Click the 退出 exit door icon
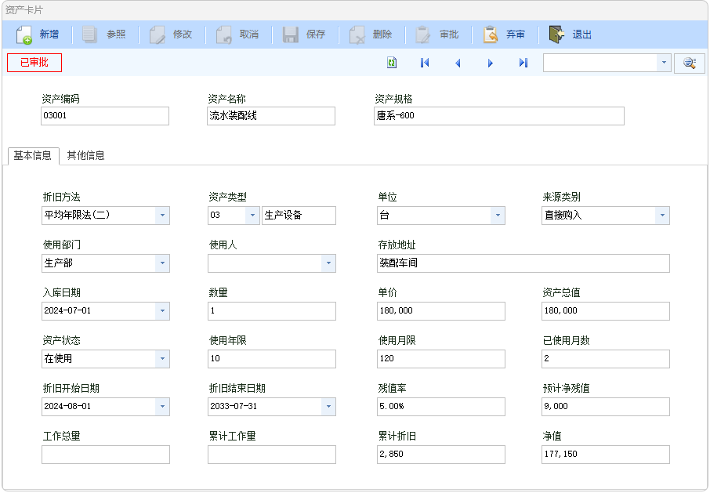 pyautogui.click(x=557, y=34)
